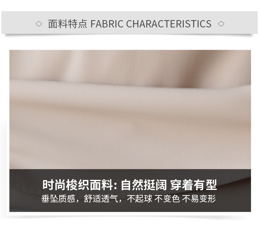This screenshot has height=225, width=260.
Task: Select the subtitle text 垂坠质感
Action: click(58, 199)
